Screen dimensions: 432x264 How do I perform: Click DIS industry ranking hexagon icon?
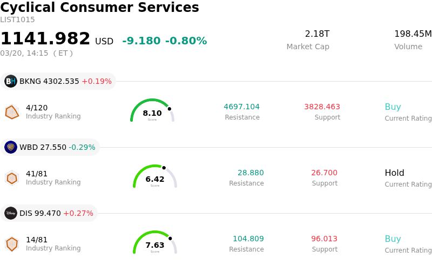(x=12, y=244)
